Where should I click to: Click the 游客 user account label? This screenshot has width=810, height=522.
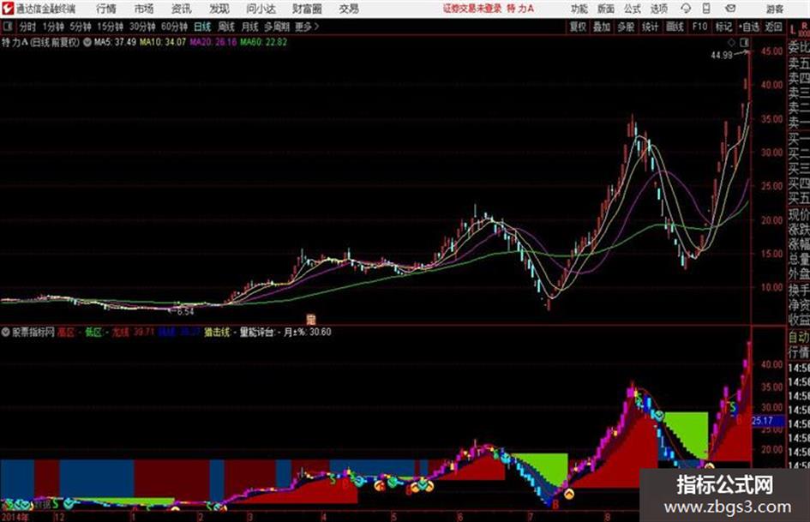click(774, 9)
